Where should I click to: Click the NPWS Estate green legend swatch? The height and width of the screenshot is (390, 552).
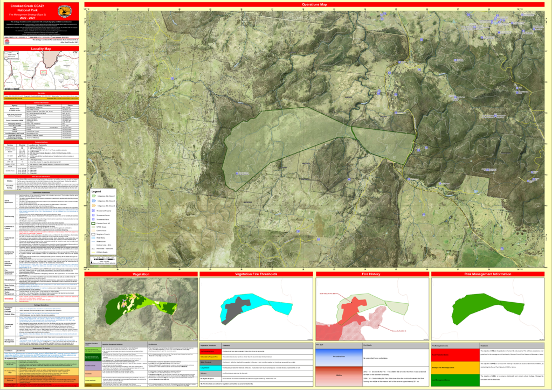pyautogui.click(x=93, y=227)
